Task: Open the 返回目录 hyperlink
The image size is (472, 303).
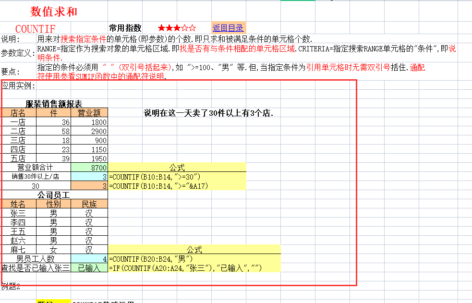Action: tap(228, 28)
